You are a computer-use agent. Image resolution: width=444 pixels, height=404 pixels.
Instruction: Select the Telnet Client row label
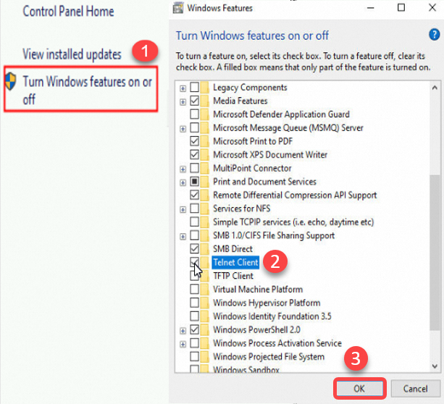[x=235, y=262]
